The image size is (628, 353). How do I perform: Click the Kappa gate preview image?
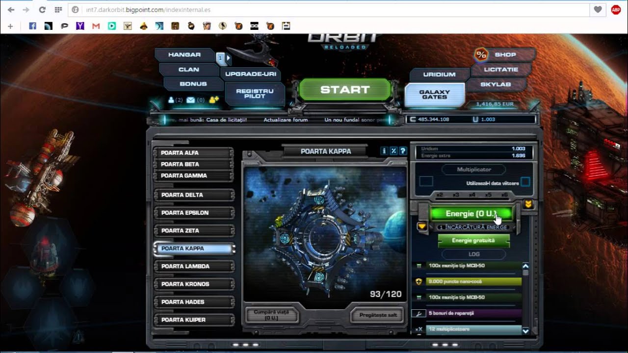325,234
